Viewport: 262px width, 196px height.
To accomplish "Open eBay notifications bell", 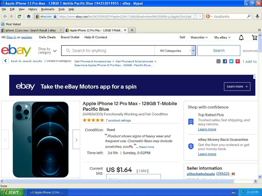I will point(241,37).
